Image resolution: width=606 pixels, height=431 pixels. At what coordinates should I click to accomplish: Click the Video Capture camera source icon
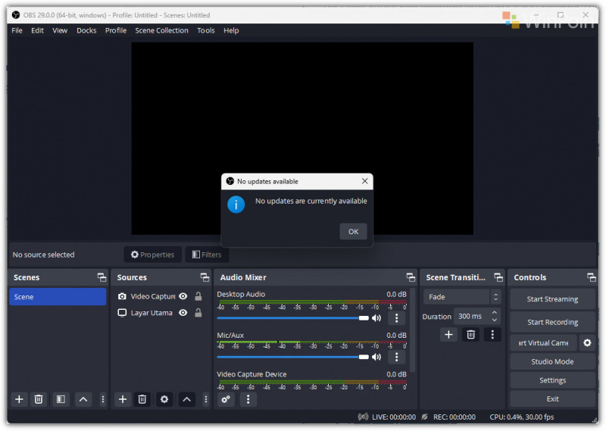[x=122, y=296]
